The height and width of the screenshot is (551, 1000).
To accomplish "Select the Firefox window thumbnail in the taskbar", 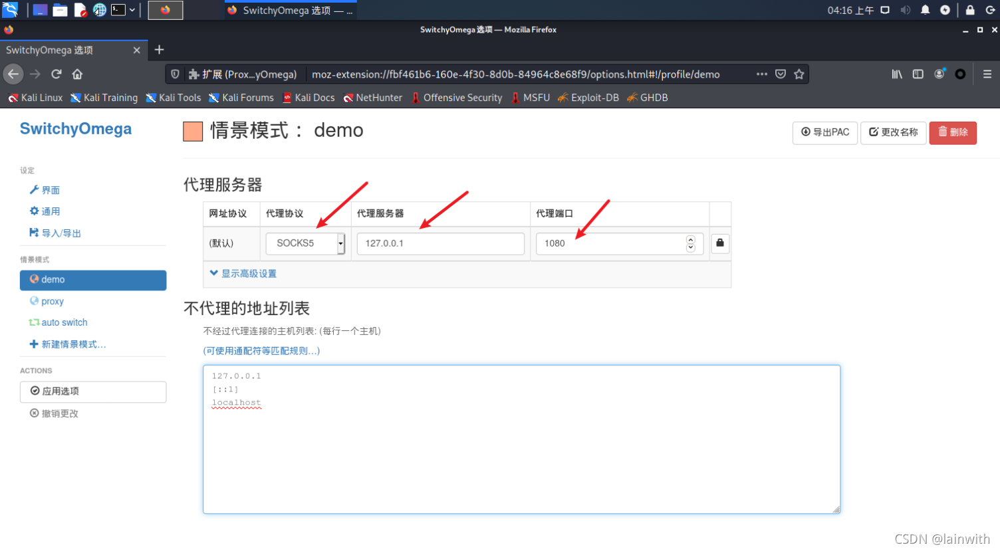I will click(165, 10).
